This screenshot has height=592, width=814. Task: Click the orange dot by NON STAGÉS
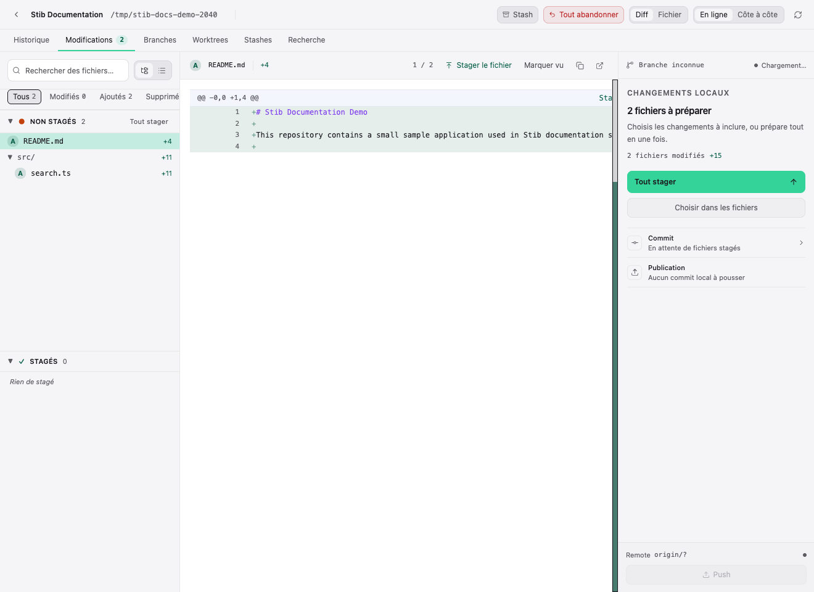(x=22, y=122)
